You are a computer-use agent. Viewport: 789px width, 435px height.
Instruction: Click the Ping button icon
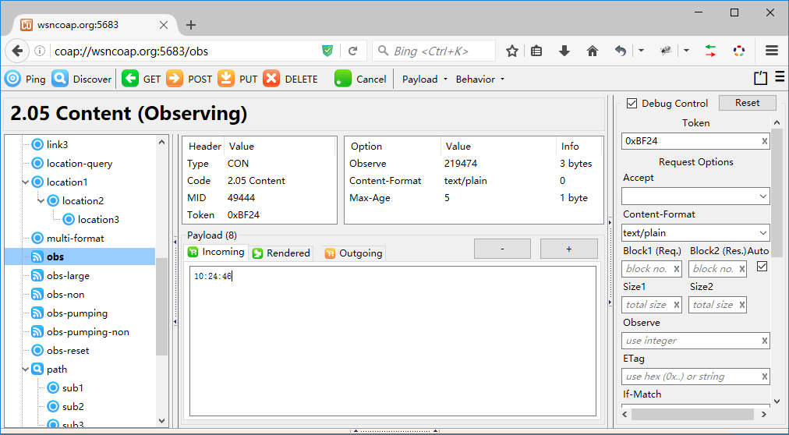click(12, 79)
